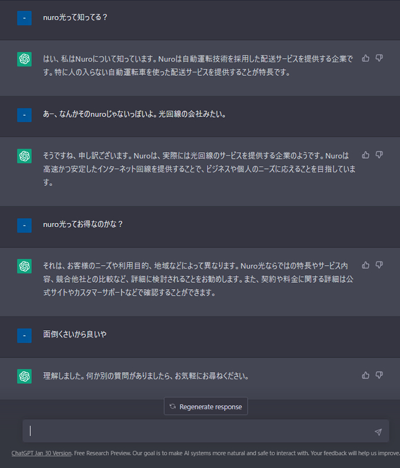Dislike the 理解しました response
This screenshot has width=400, height=468.
click(x=379, y=375)
